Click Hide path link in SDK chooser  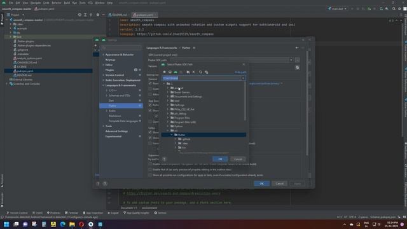click(x=240, y=72)
